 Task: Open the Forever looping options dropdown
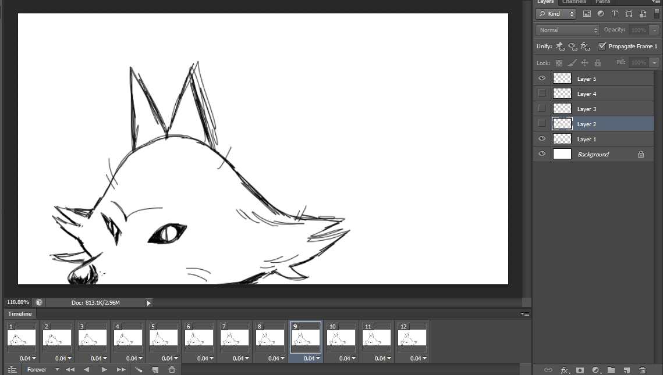(42, 370)
